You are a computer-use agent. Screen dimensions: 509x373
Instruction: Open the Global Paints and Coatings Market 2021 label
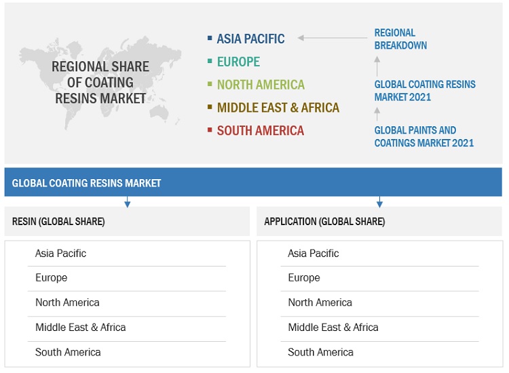tap(424, 136)
